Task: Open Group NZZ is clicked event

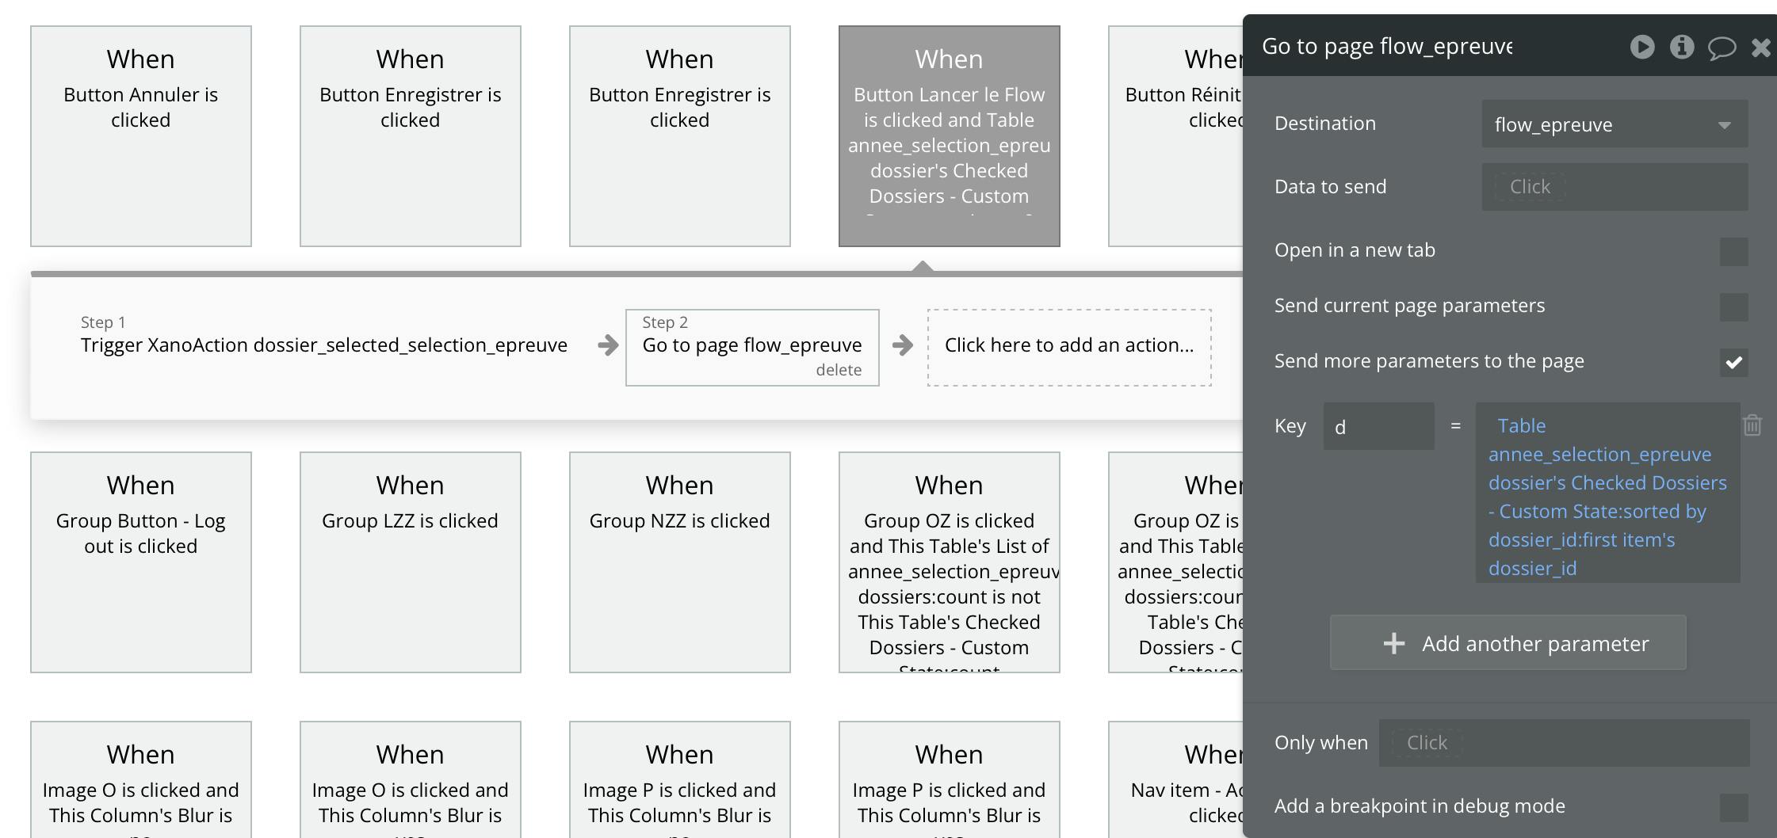Action: pyautogui.click(x=680, y=562)
